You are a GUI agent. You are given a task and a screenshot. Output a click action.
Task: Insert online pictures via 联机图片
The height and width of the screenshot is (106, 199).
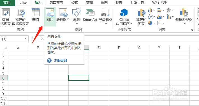click(x=63, y=15)
